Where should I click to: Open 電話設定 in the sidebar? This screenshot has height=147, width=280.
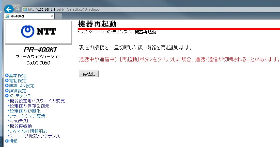coord(18,80)
